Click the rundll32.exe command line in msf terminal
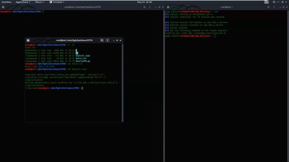Viewport: 289px width, 162px height. (195, 33)
